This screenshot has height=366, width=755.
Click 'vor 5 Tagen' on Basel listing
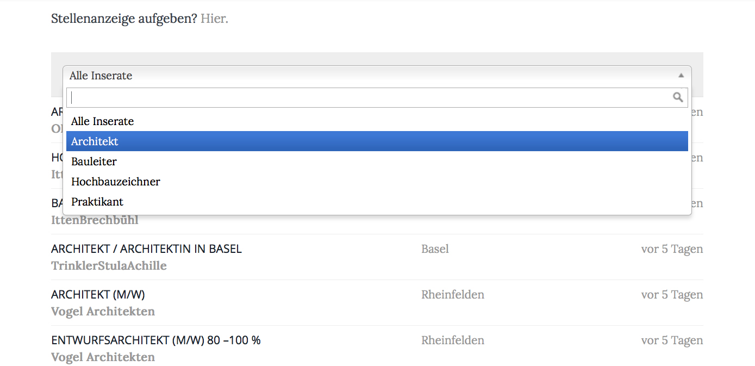(672, 249)
